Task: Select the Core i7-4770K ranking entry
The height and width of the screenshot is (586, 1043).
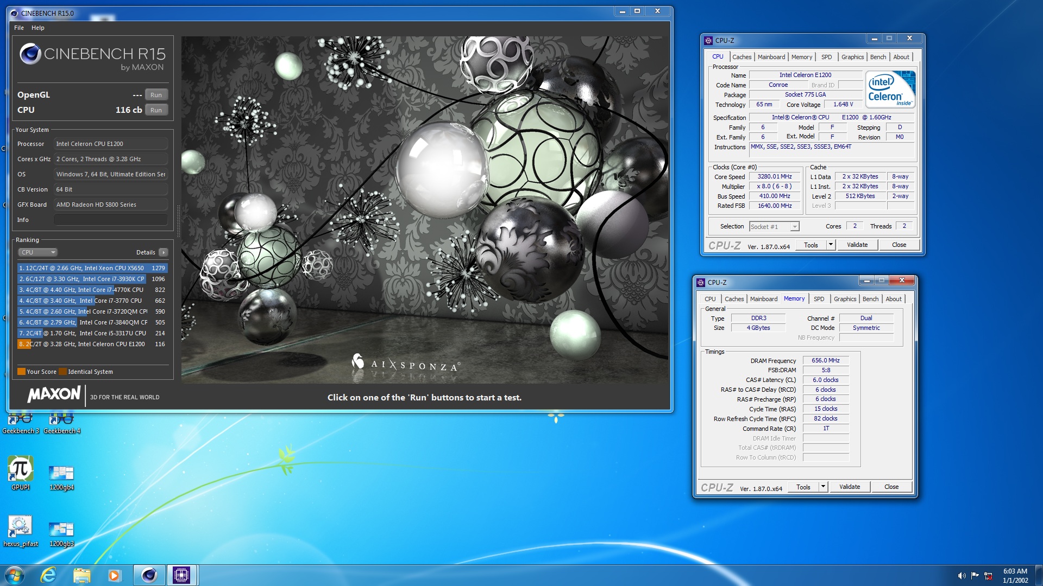Action: pos(92,290)
